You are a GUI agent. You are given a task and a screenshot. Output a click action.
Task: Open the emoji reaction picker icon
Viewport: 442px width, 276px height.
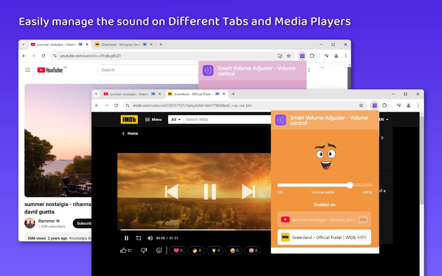click(x=159, y=250)
